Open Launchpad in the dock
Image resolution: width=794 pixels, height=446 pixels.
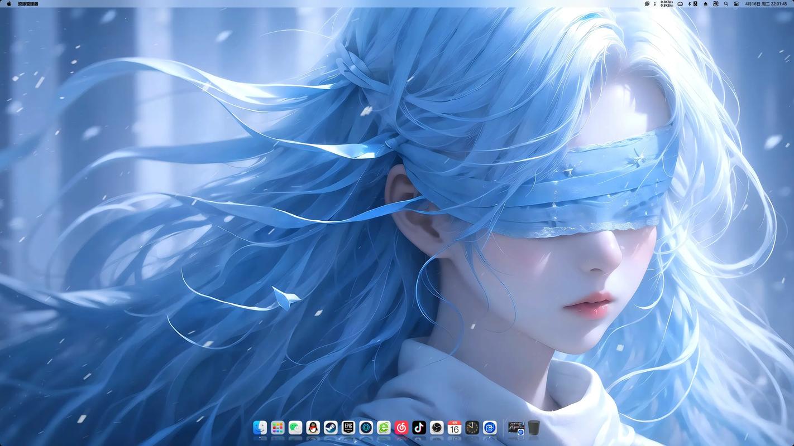[x=278, y=428]
